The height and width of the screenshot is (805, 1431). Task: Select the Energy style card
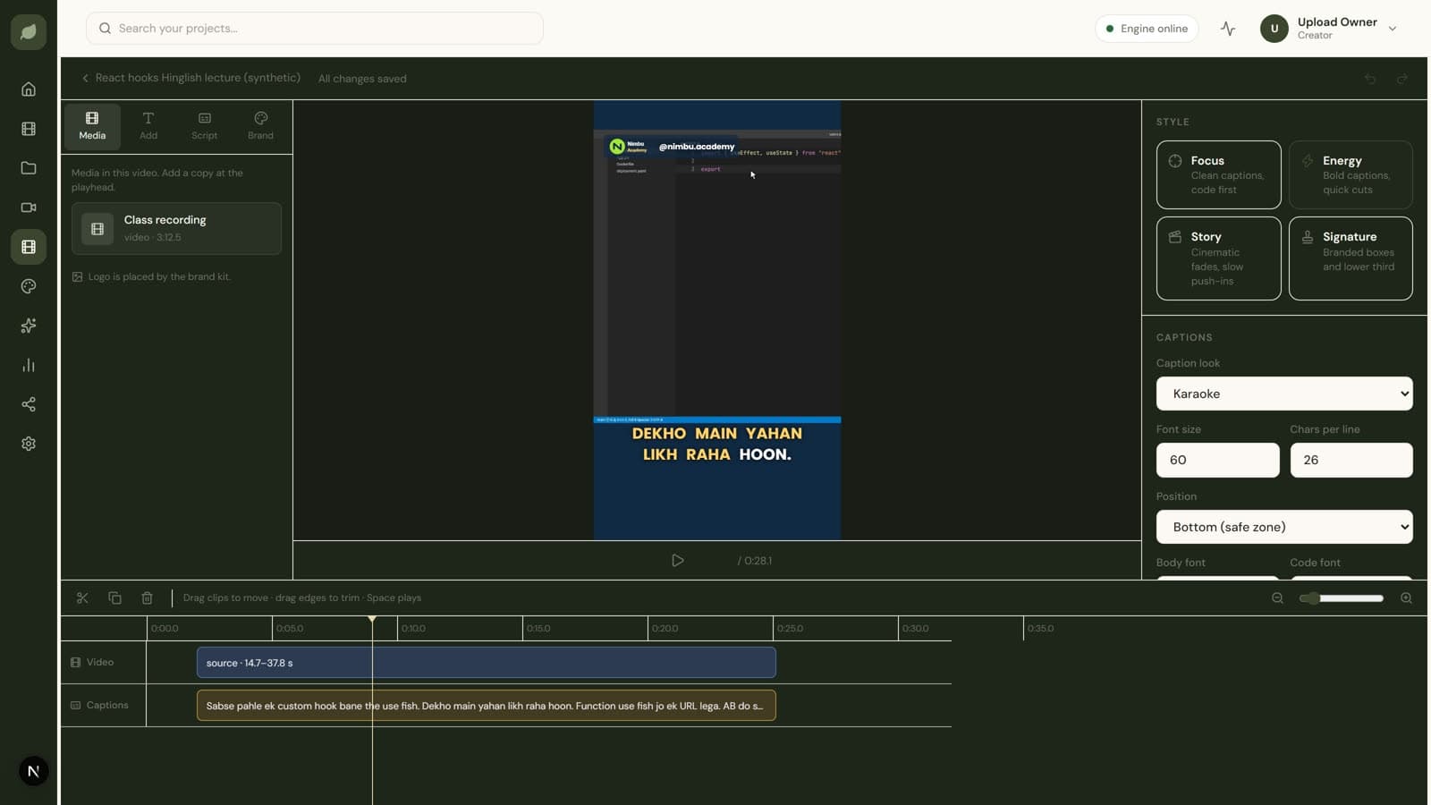coord(1351,174)
